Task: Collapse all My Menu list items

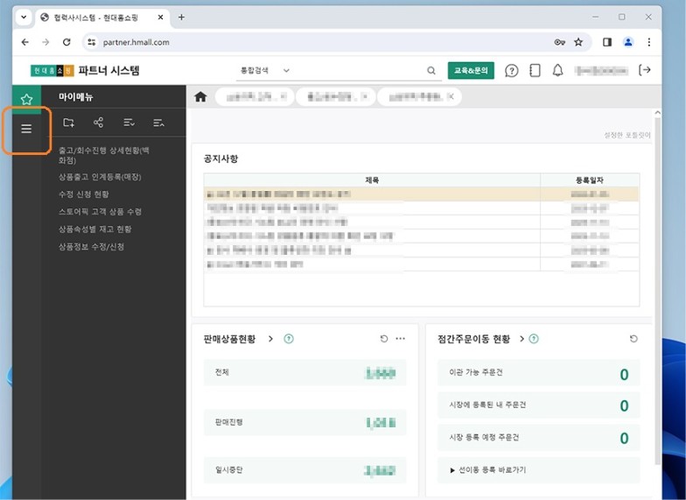Action: [x=158, y=123]
